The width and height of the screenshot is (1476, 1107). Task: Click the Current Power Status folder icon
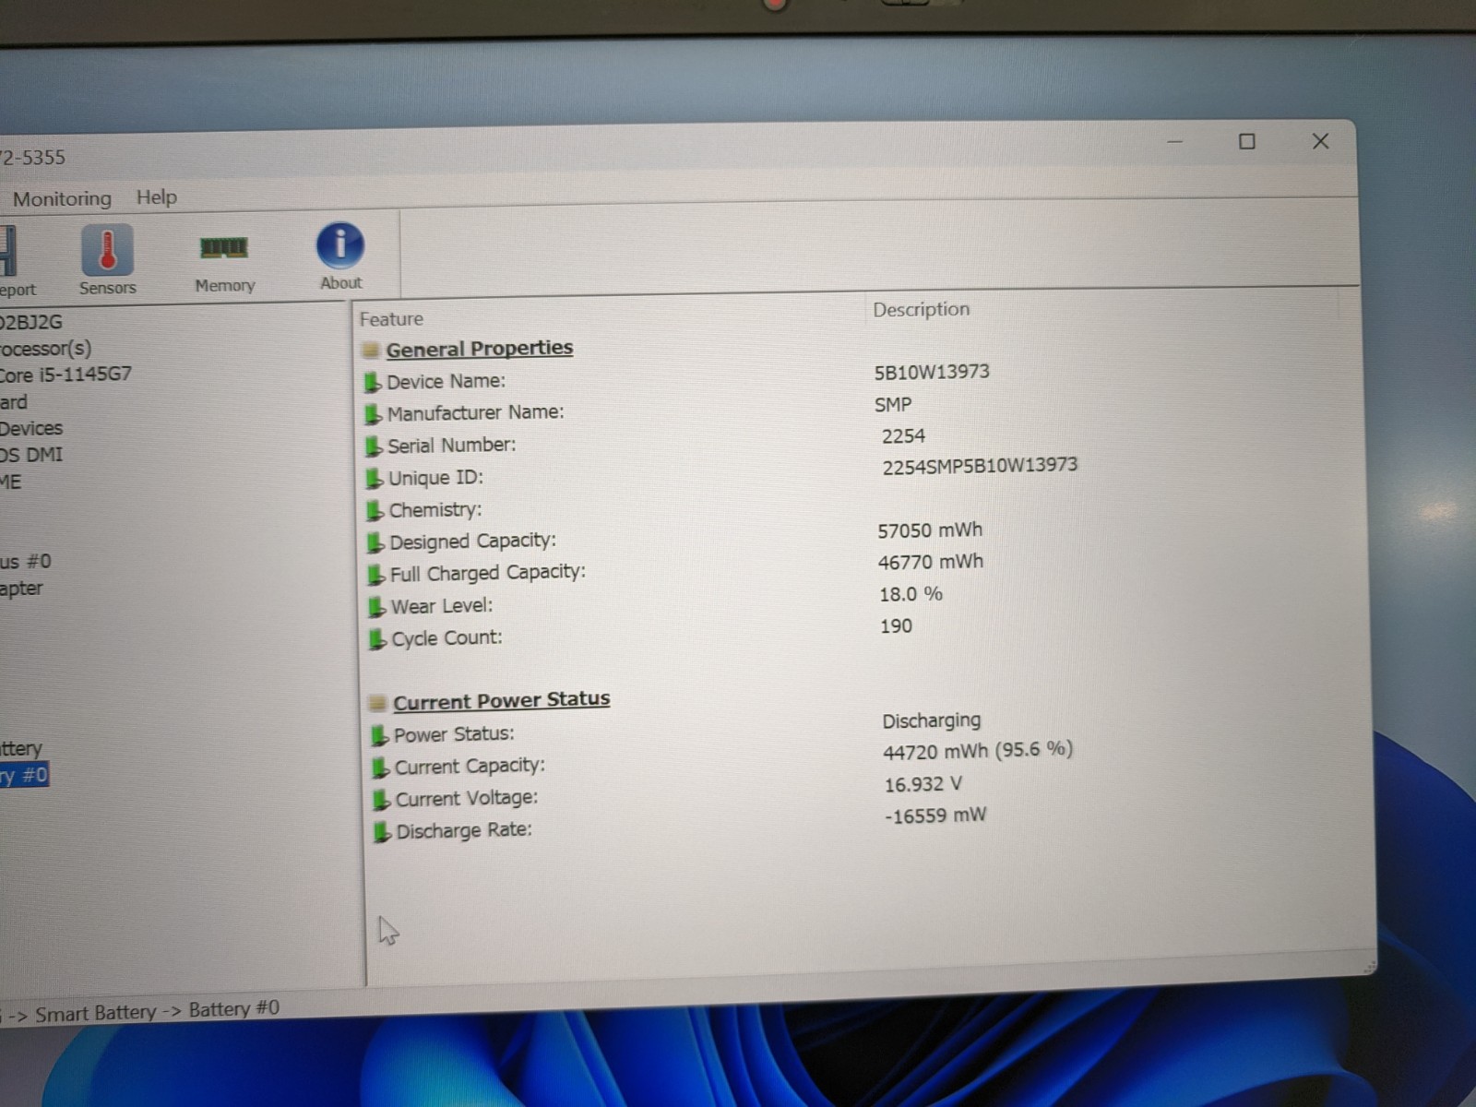tap(376, 704)
